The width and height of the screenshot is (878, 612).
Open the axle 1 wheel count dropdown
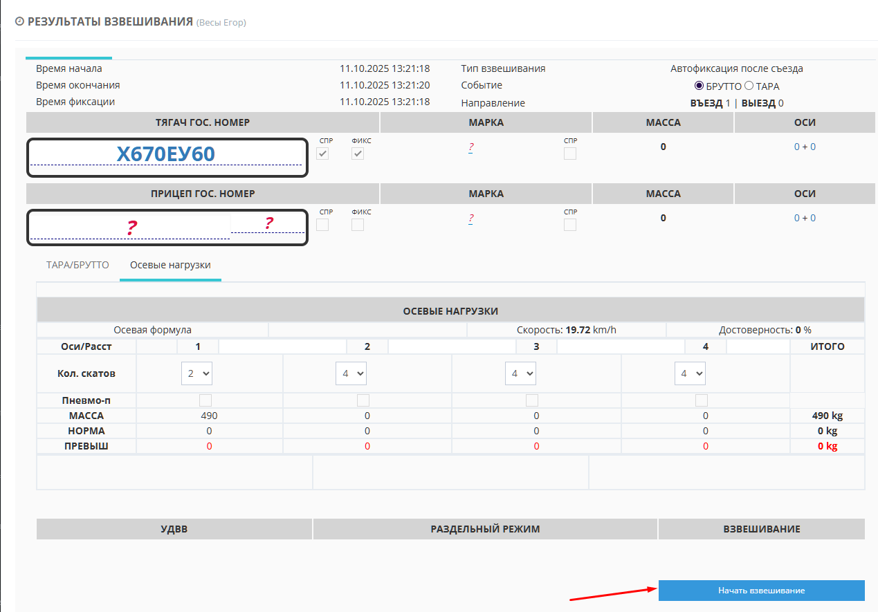pyautogui.click(x=196, y=373)
